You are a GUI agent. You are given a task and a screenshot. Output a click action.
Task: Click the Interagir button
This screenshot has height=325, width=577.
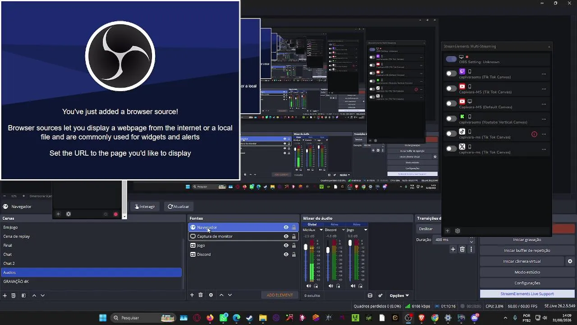point(145,207)
